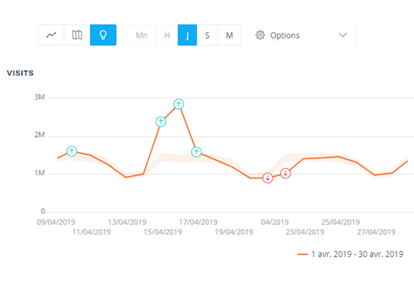Select the H hourly granularity
Screen dimensions: 414x284
[167, 35]
